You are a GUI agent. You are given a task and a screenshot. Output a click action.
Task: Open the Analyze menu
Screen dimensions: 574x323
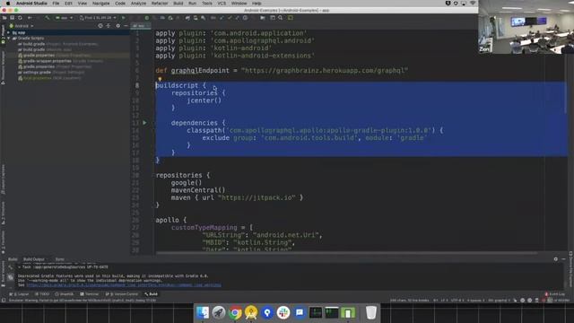[138, 3]
